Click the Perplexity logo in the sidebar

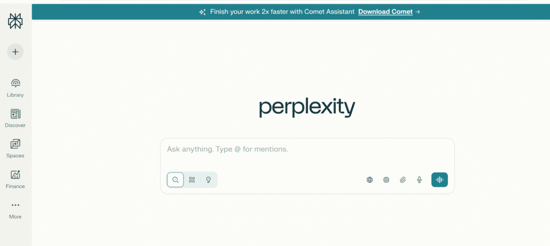coord(15,20)
